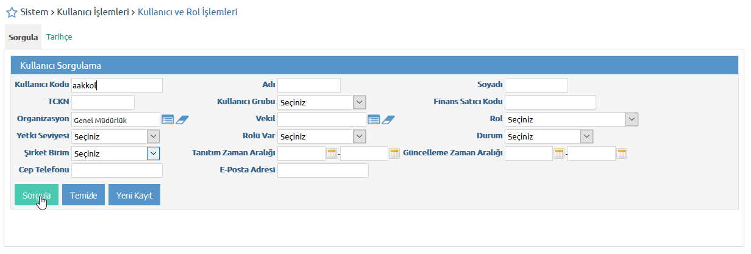Image resolution: width=751 pixels, height=254 pixels.
Task: Open Güncelleme Zaman Aralığı start calendar
Action: [559, 153]
